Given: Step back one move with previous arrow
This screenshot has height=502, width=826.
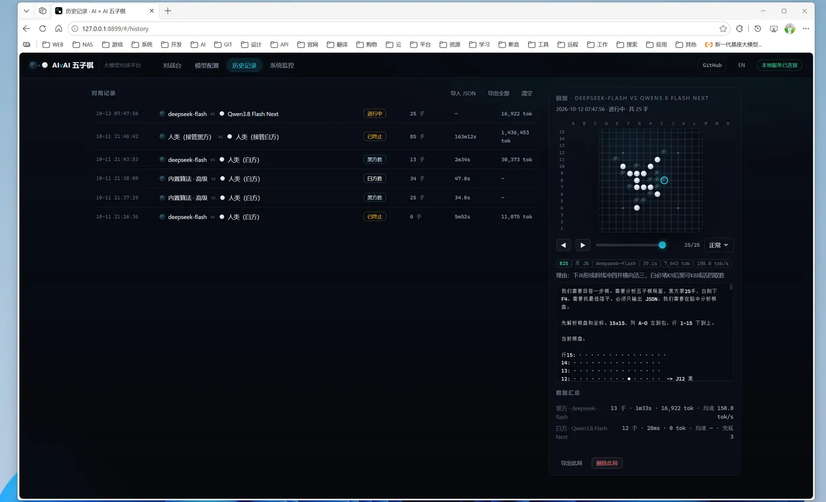Looking at the screenshot, I should click(x=563, y=245).
